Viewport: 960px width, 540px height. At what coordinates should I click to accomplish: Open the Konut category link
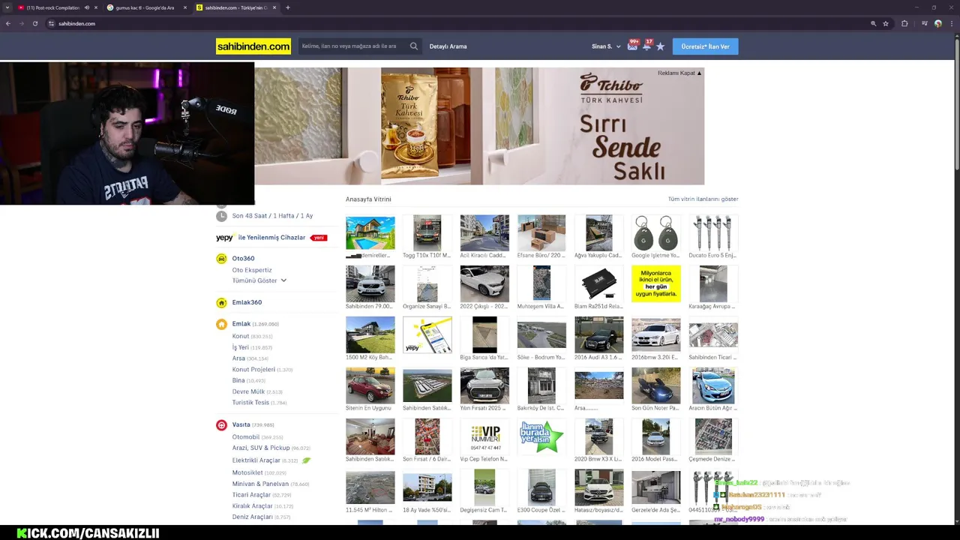point(240,337)
